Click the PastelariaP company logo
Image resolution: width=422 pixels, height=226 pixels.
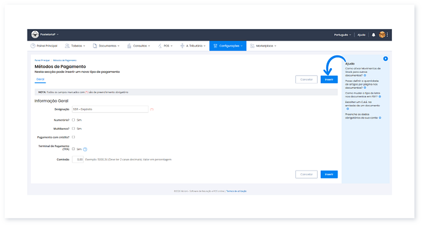(36, 35)
